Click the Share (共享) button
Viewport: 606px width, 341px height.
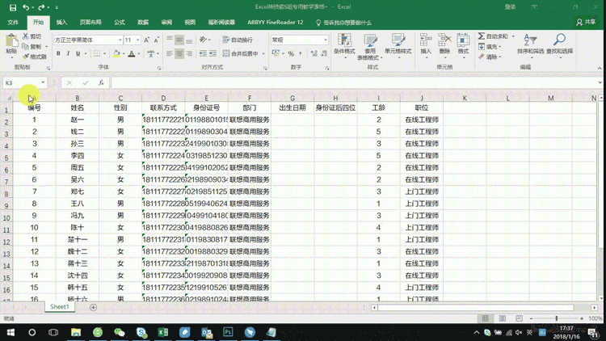click(586, 23)
